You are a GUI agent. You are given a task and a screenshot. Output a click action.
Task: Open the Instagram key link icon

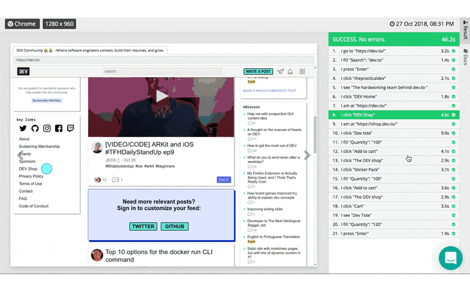(x=47, y=128)
